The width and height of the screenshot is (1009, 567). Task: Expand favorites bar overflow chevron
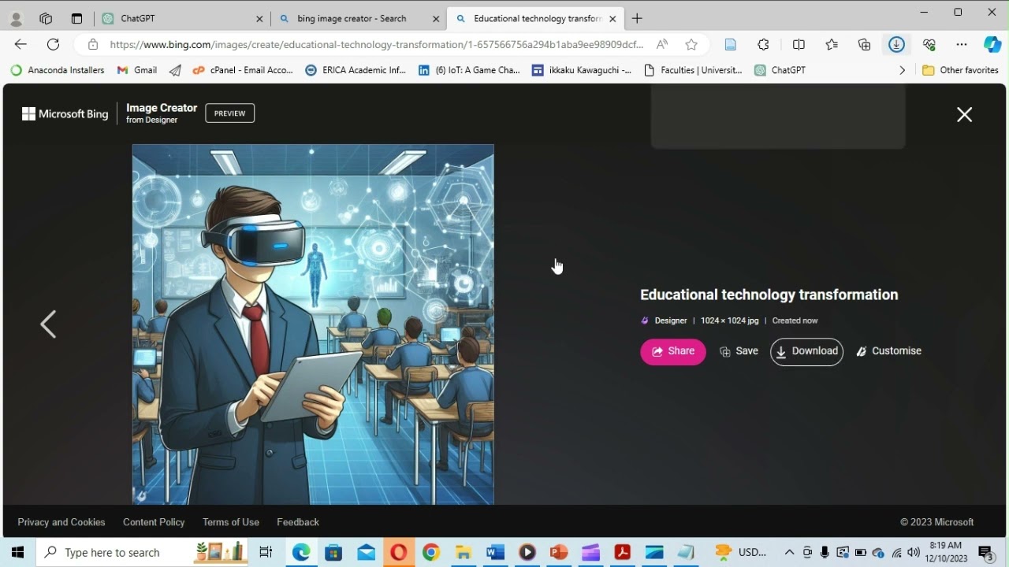click(902, 70)
